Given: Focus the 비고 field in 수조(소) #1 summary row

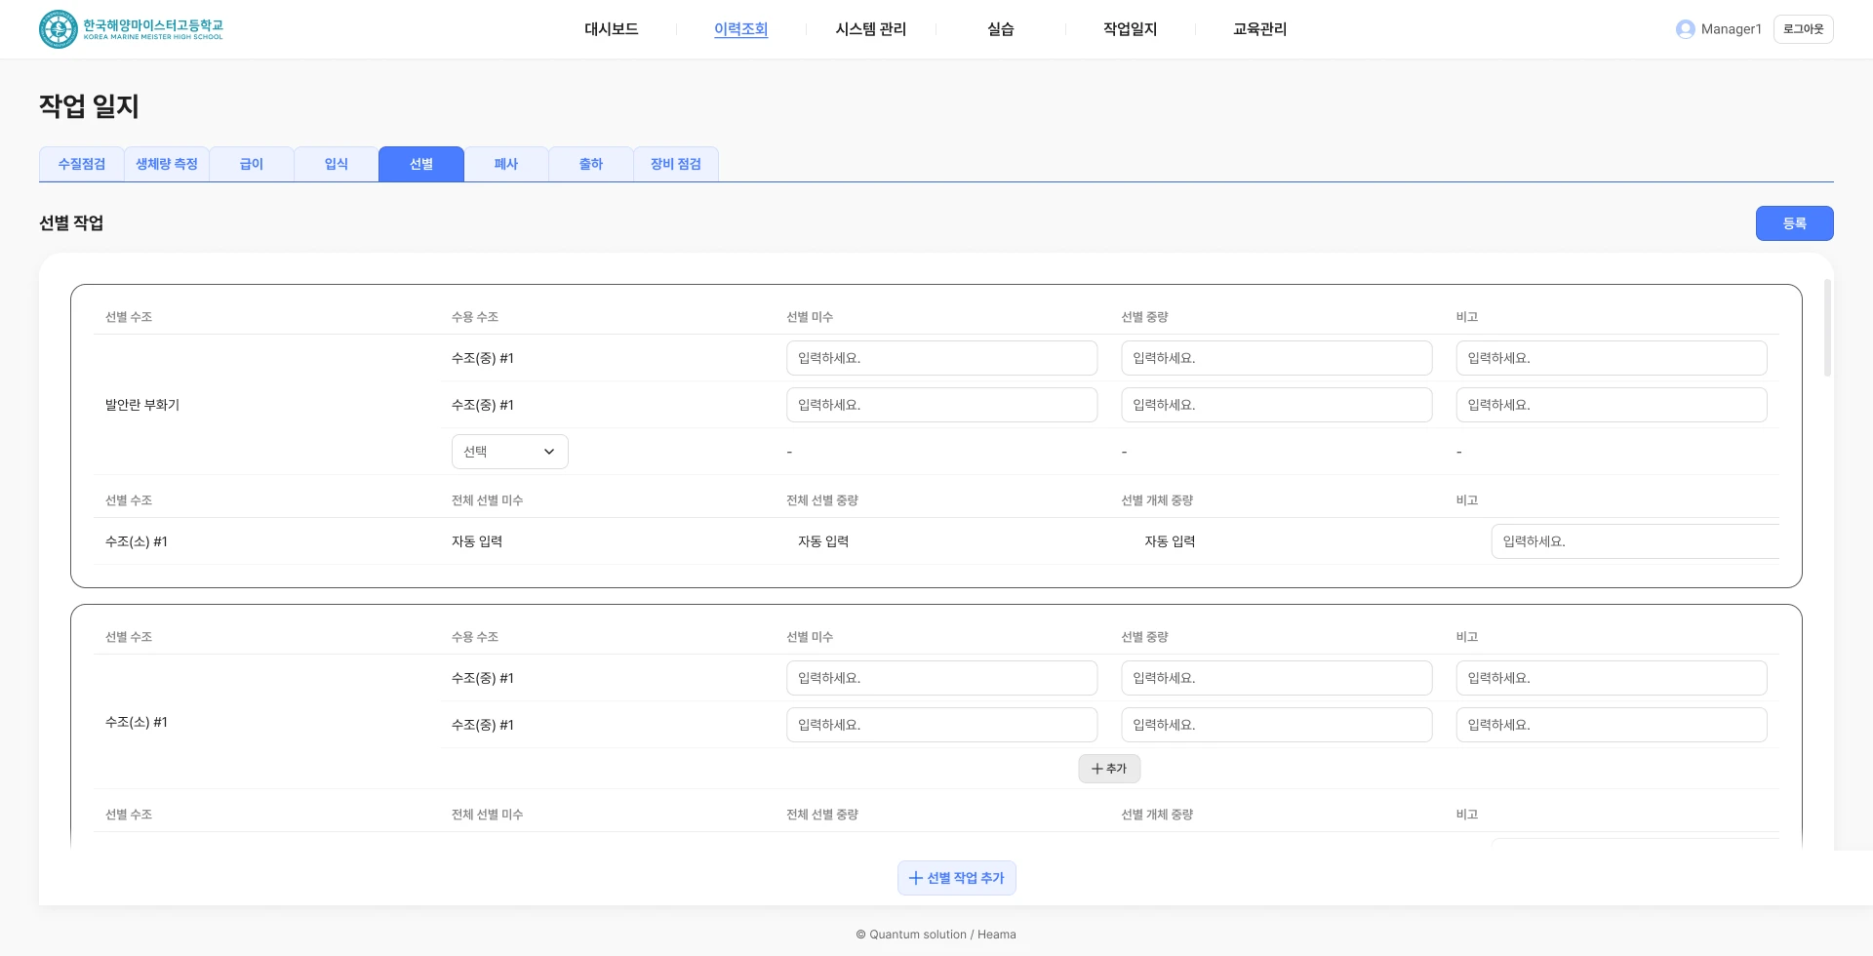Looking at the screenshot, I should click(x=1635, y=541).
